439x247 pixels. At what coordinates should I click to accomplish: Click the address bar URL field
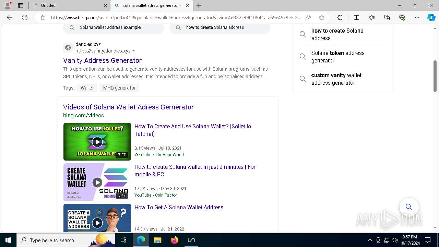click(x=176, y=17)
